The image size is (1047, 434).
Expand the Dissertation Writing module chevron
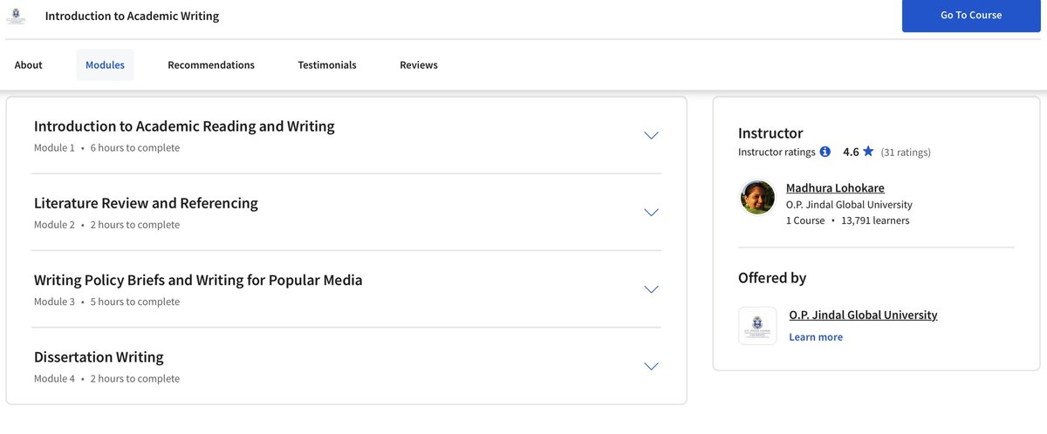[x=651, y=366]
